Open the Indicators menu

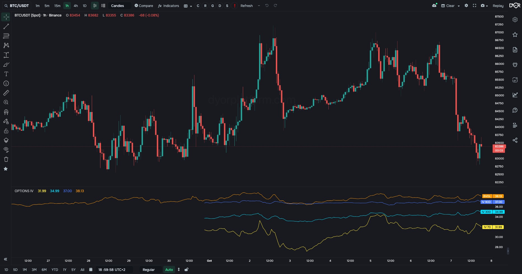tap(168, 6)
